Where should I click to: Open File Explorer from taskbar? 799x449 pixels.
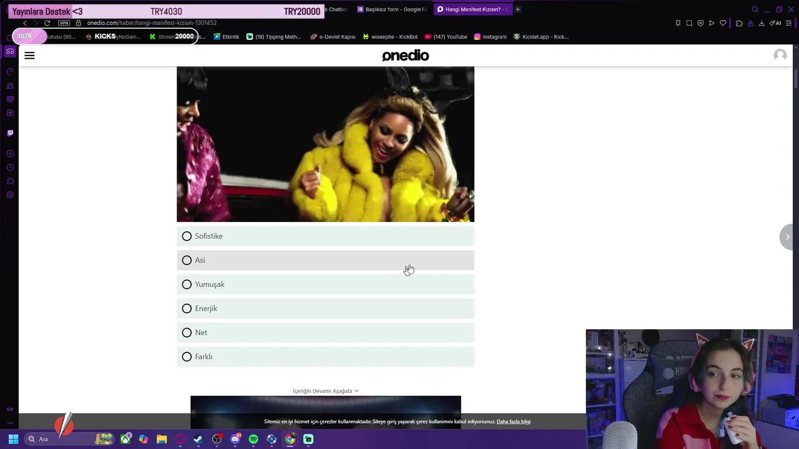162,439
